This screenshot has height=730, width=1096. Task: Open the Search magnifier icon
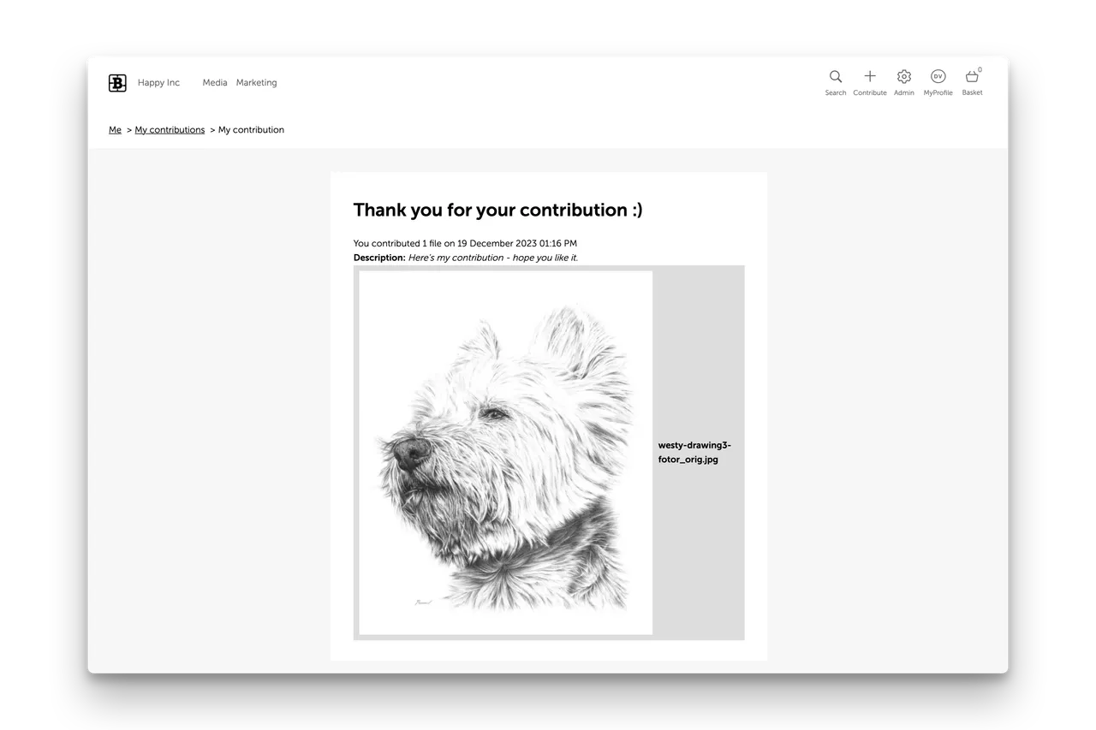(x=836, y=77)
